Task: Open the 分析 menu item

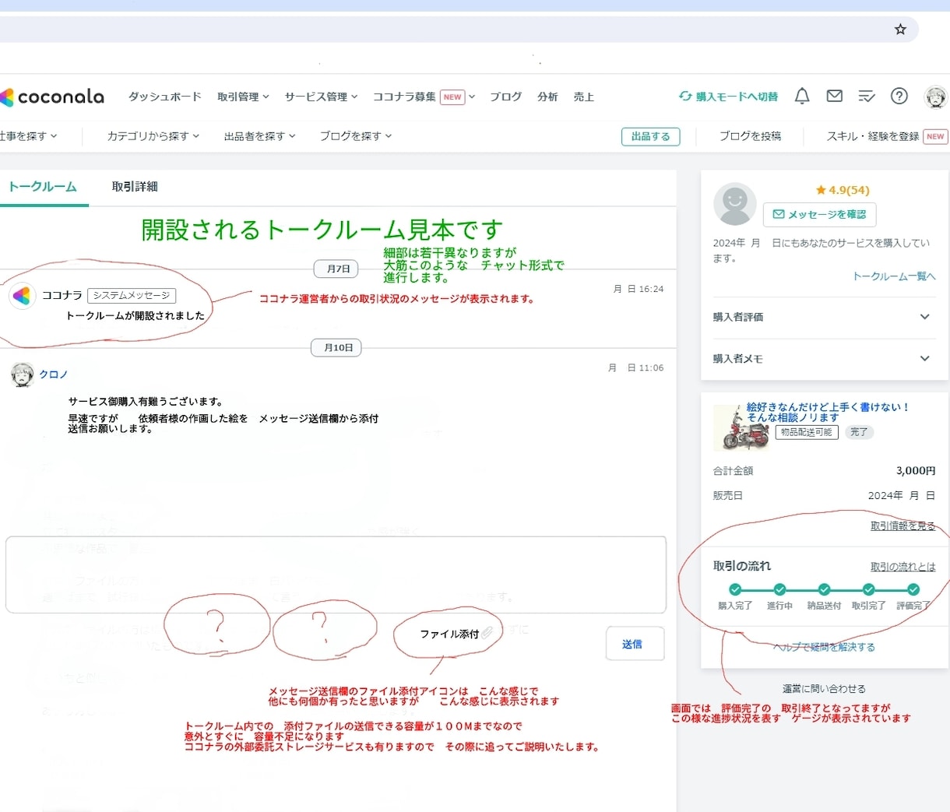Action: coord(547,97)
